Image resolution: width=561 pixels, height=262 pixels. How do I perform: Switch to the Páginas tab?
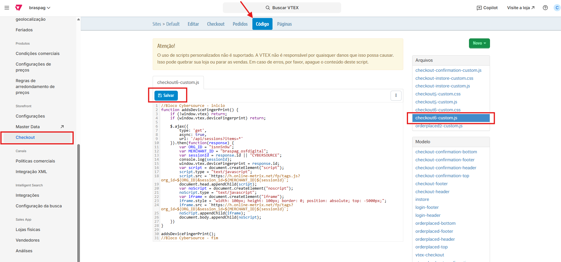point(284,24)
